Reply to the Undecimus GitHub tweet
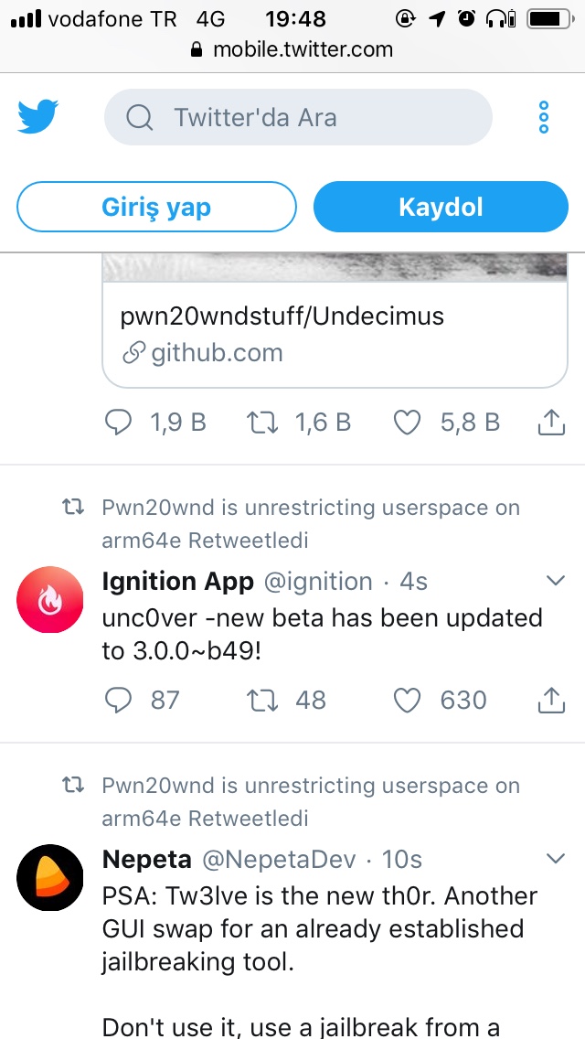The width and height of the screenshot is (585, 1039). pos(120,423)
